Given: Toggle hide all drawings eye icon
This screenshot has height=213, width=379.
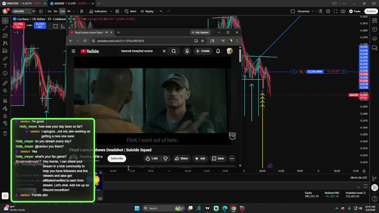Looking at the screenshot, I should pyautogui.click(x=5, y=123).
